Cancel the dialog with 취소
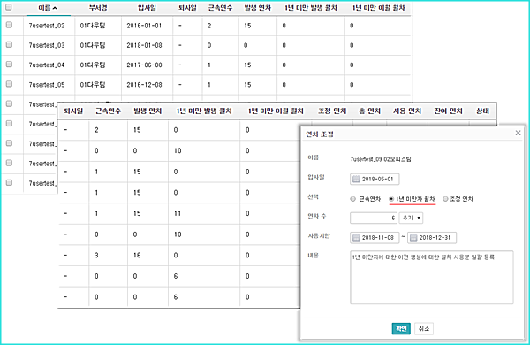530x345 pixels. pyautogui.click(x=424, y=328)
